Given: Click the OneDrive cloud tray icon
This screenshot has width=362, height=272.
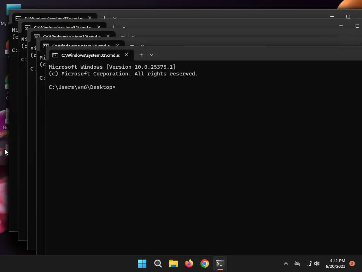Looking at the screenshot, I should point(297,263).
